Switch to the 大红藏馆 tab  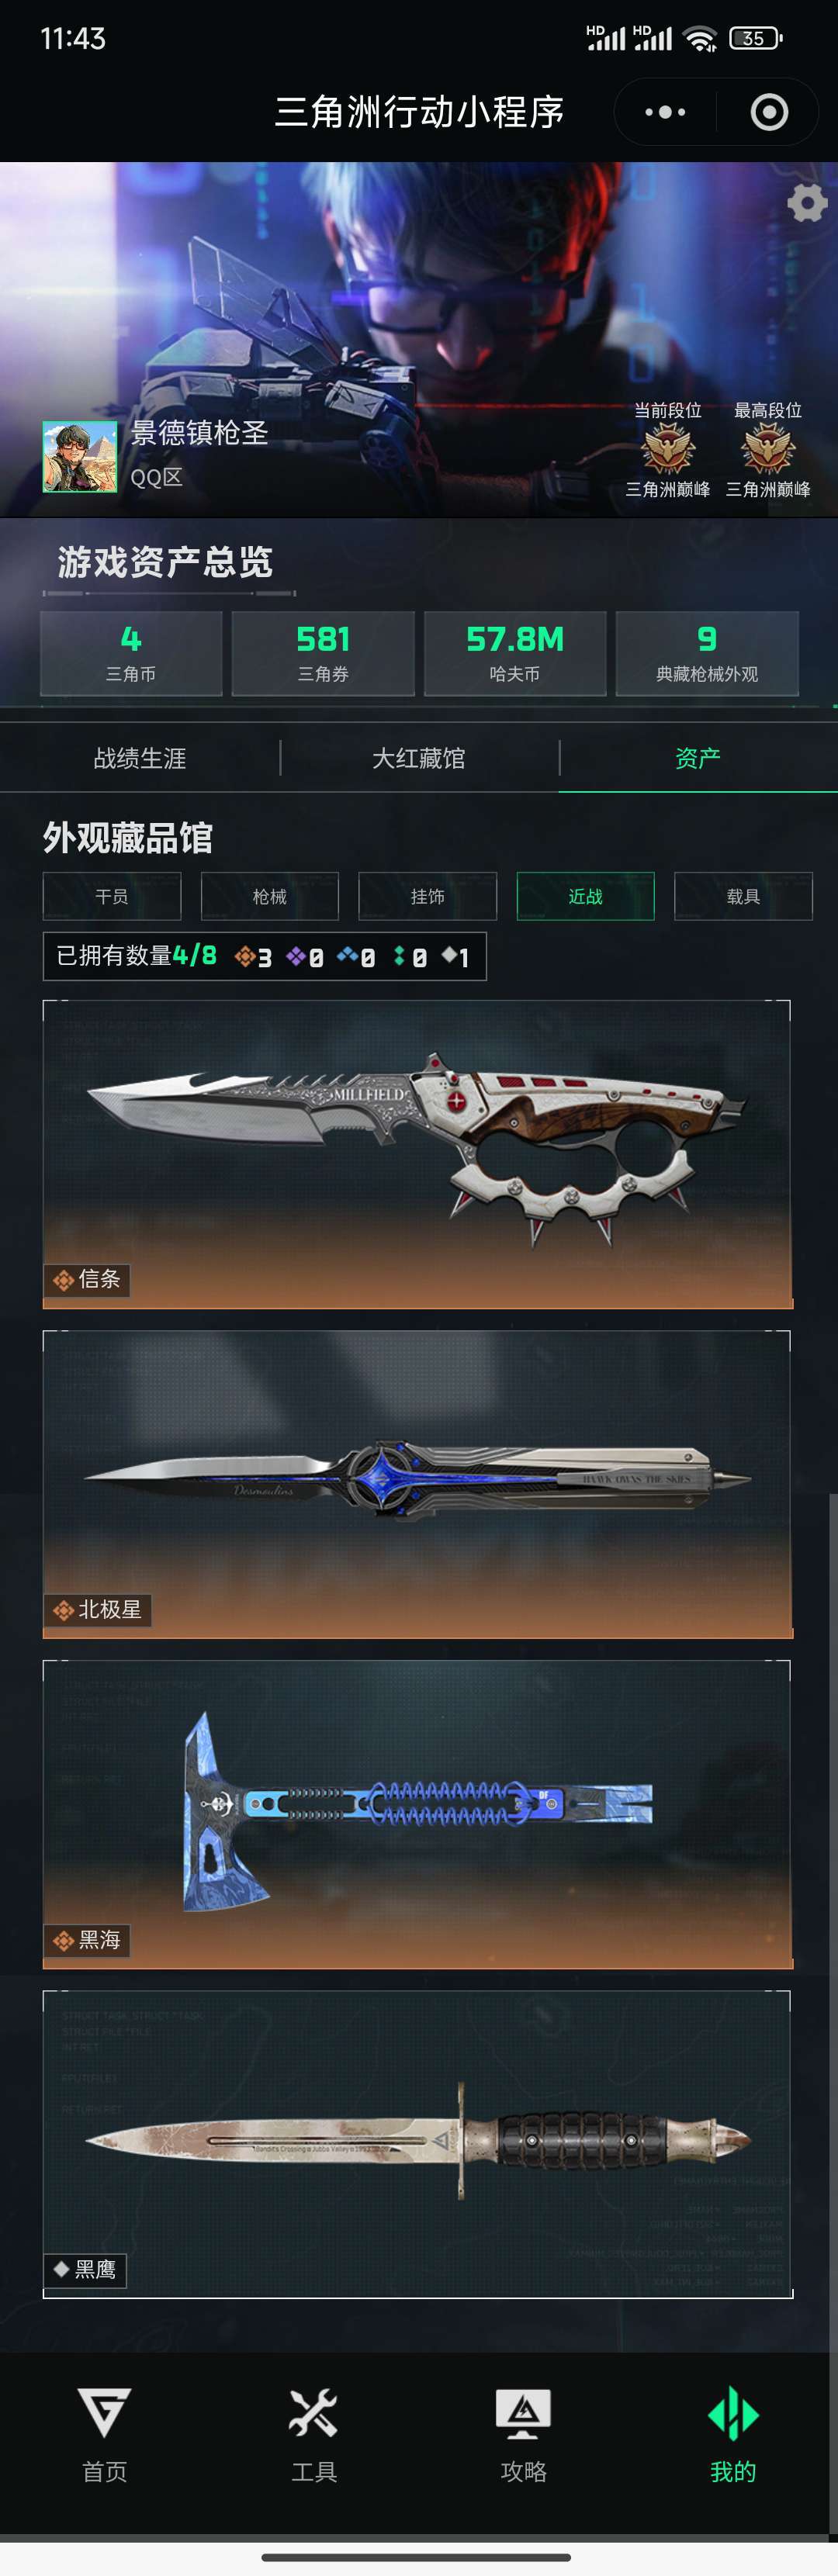tap(419, 758)
